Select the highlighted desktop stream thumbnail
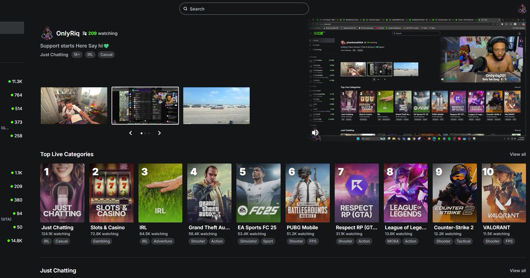Screen dimensions: 530x278 click(x=145, y=105)
